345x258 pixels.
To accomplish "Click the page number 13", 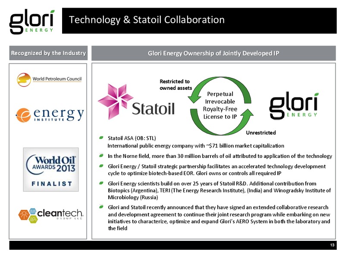I will (332, 245).
